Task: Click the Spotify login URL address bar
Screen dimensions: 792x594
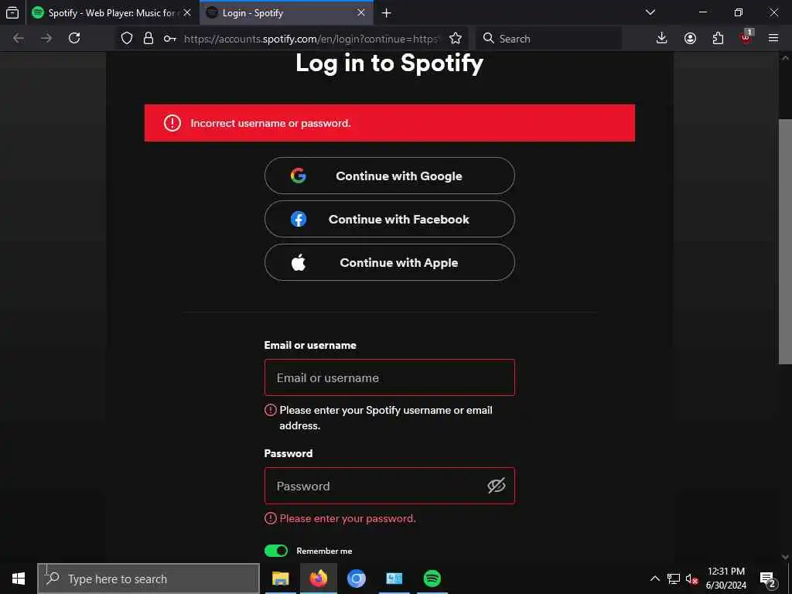Action: [x=311, y=39]
